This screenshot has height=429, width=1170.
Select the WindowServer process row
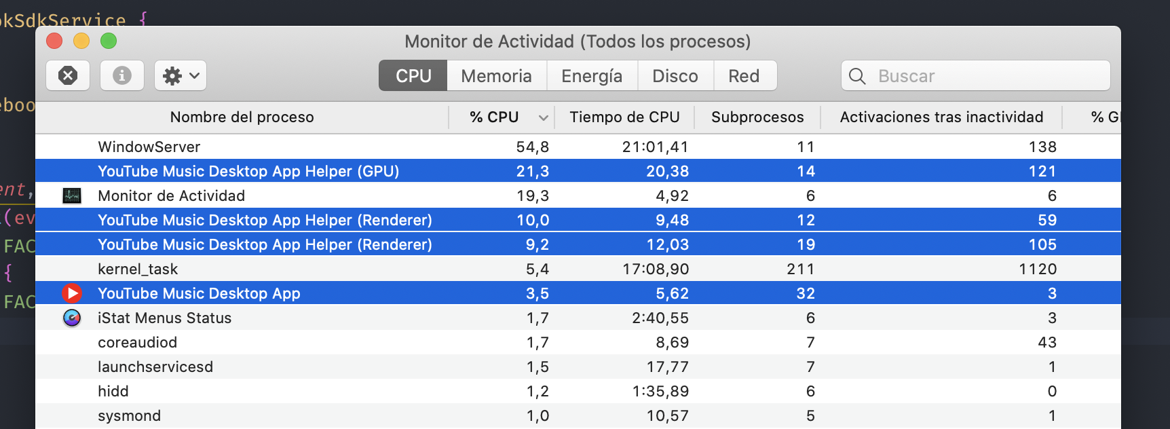click(x=271, y=146)
